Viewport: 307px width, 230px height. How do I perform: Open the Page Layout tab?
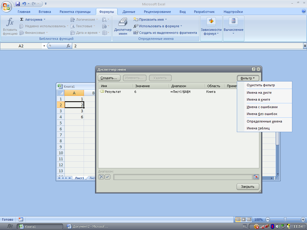[75, 12]
